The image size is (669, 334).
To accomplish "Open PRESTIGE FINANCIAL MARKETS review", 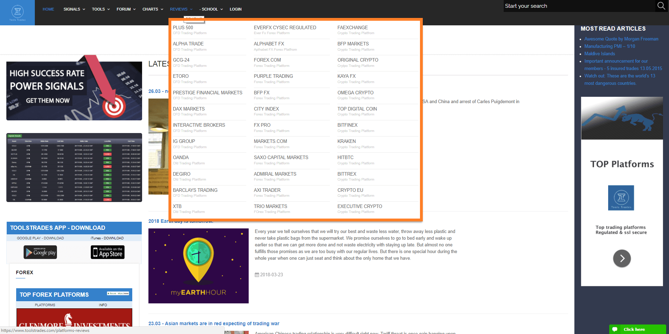I will coord(208,93).
